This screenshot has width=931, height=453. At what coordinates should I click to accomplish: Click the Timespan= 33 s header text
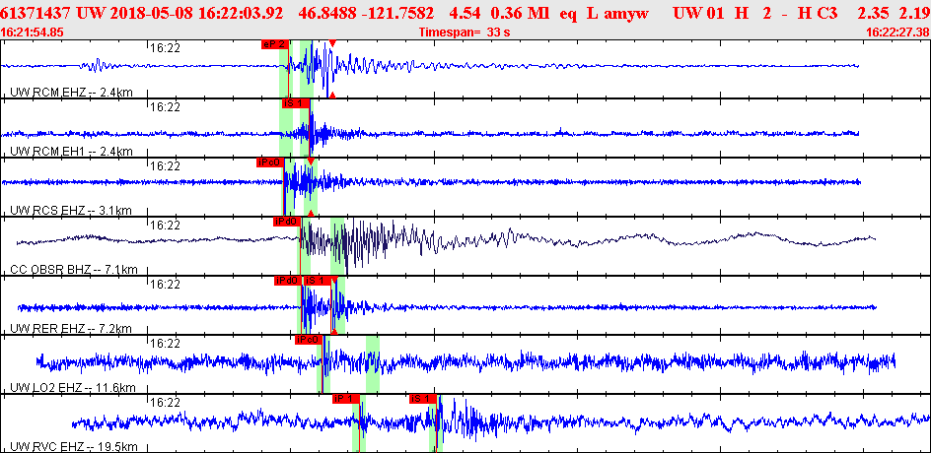click(465, 32)
